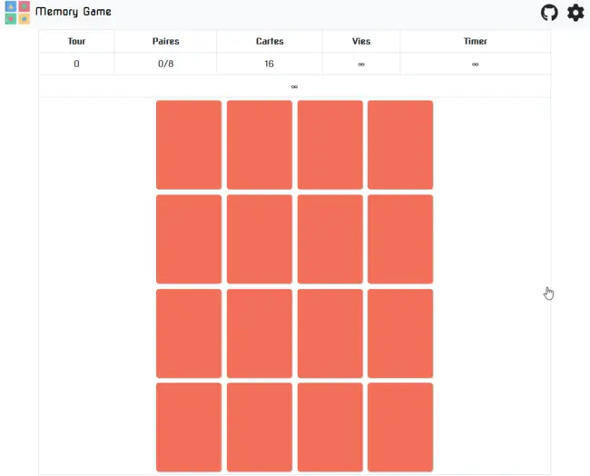Click the Memory Game title text

coord(74,12)
